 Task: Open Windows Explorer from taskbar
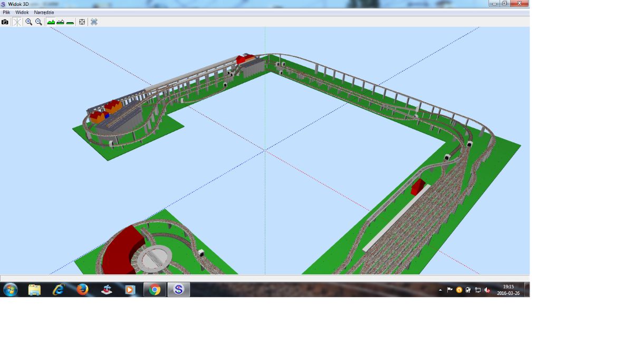34,290
